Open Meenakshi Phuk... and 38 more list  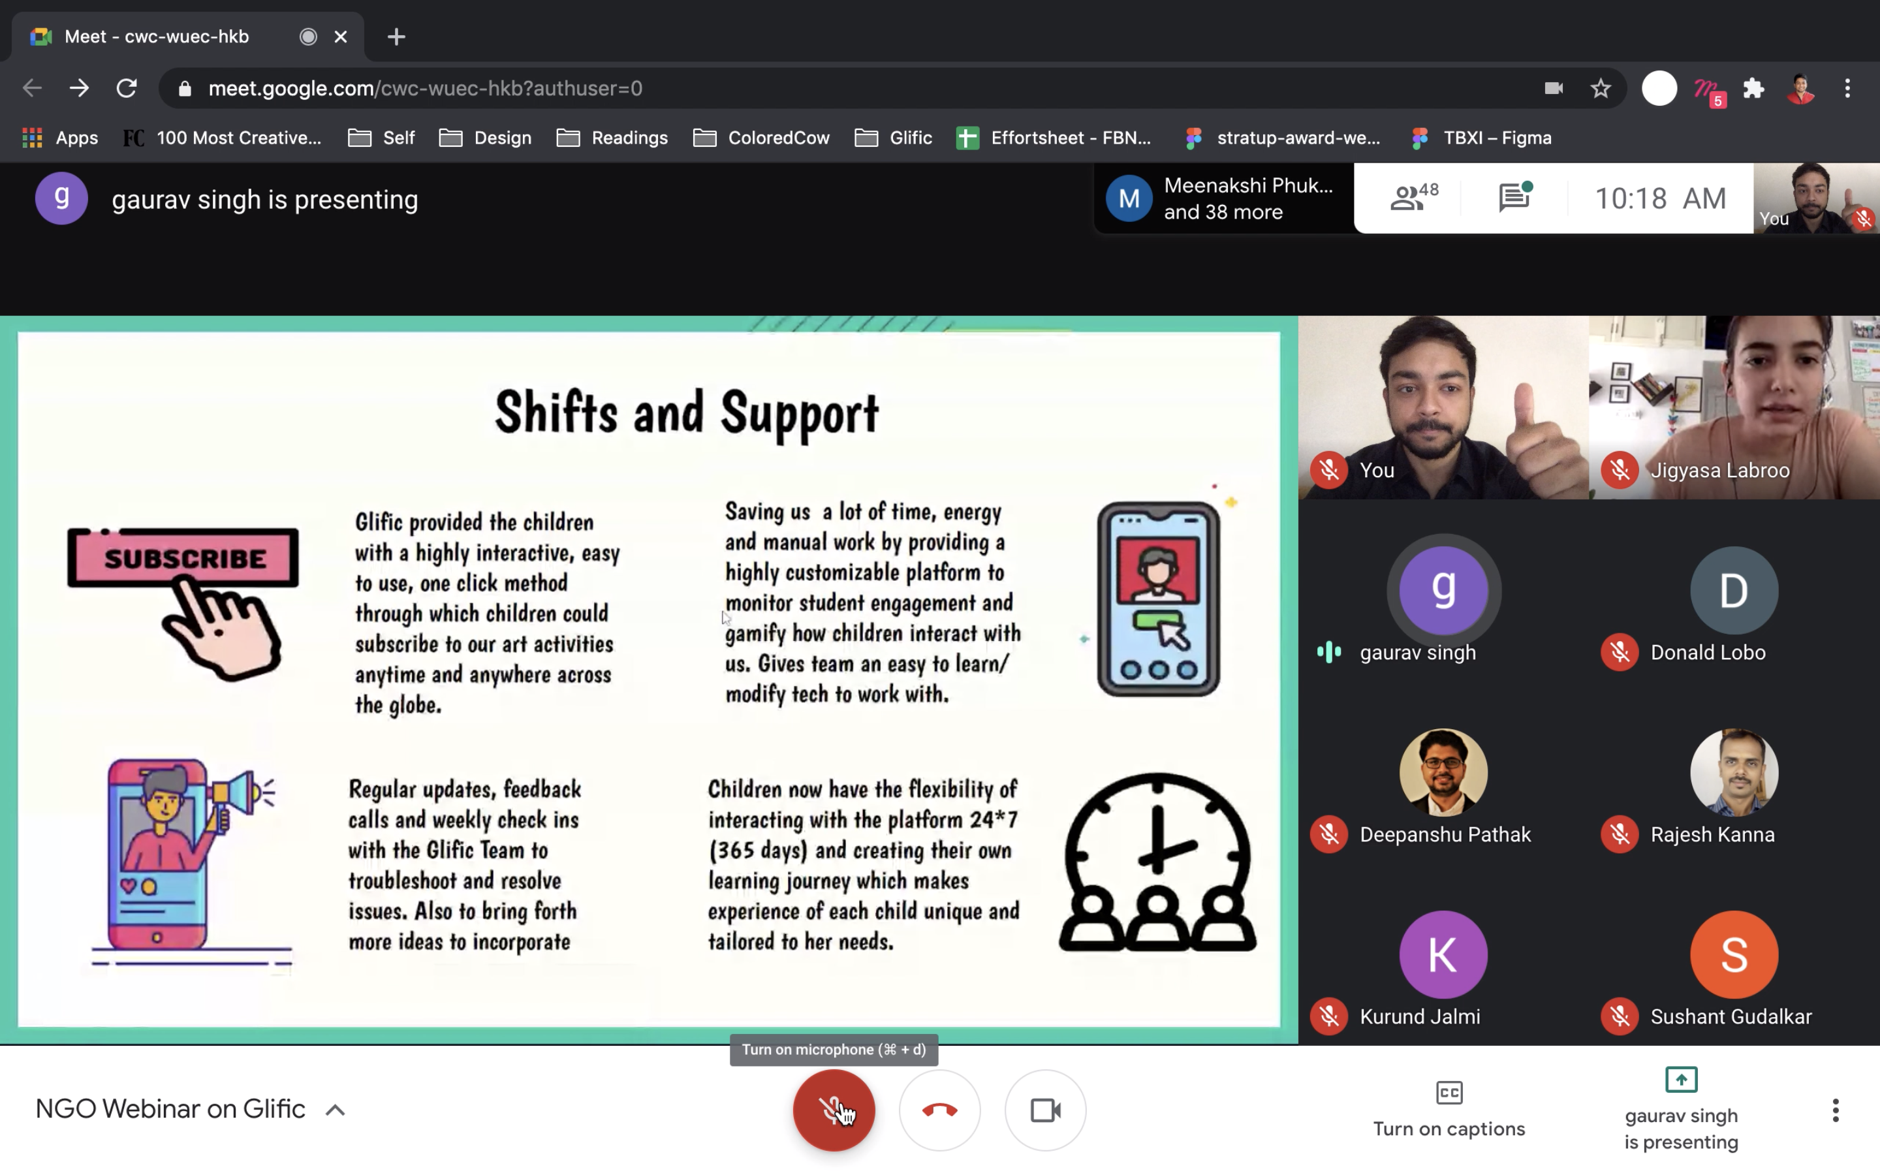1223,198
